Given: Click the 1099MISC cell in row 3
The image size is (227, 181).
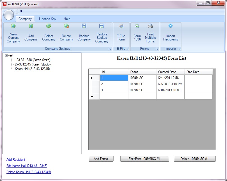Looking at the screenshot, I should click(142, 90).
